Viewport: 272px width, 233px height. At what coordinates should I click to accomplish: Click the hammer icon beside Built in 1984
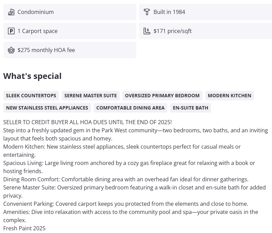pos(147,12)
